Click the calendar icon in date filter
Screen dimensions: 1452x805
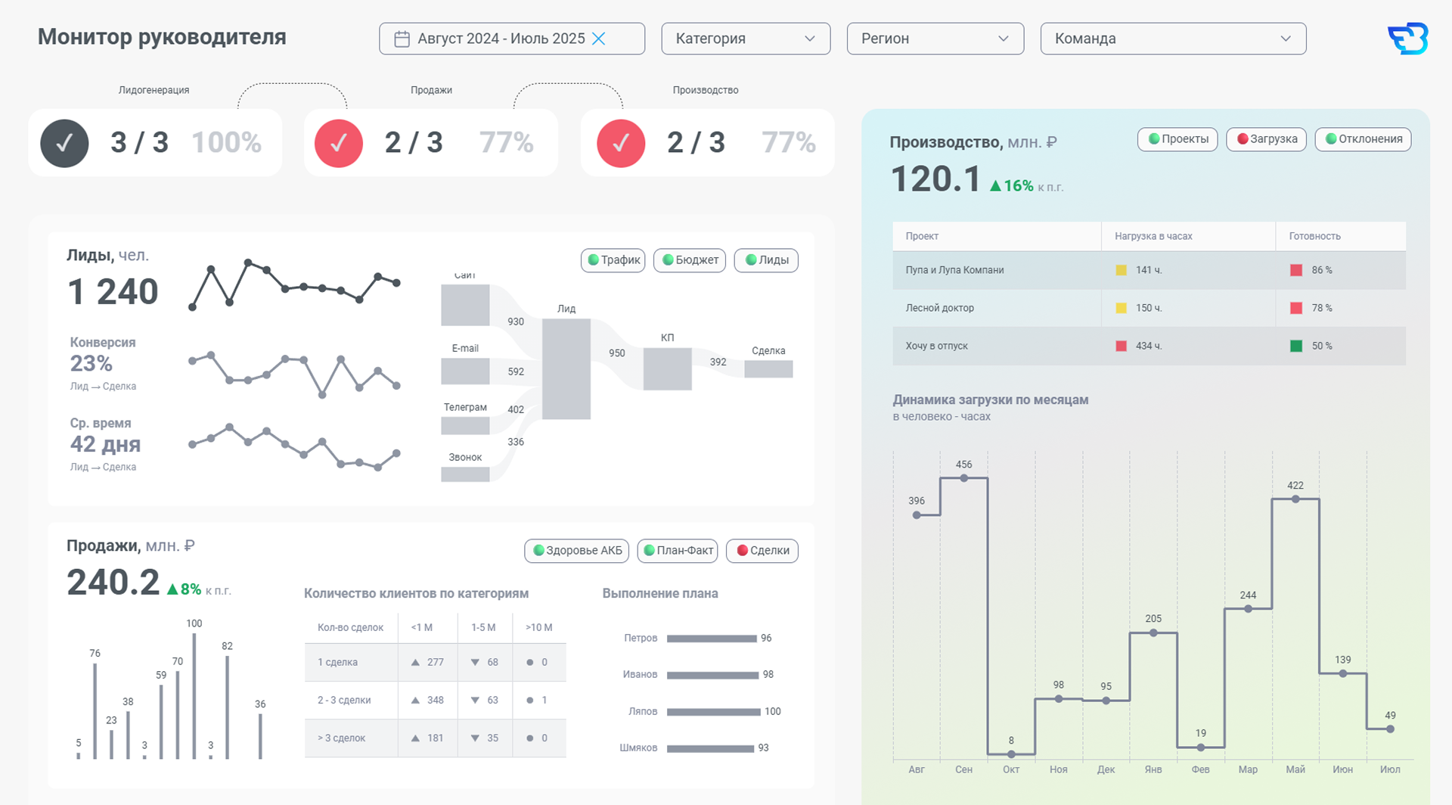pos(402,39)
